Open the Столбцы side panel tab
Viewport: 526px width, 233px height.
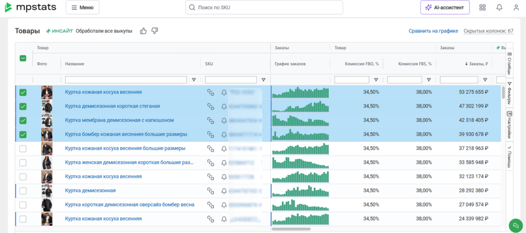click(x=509, y=63)
